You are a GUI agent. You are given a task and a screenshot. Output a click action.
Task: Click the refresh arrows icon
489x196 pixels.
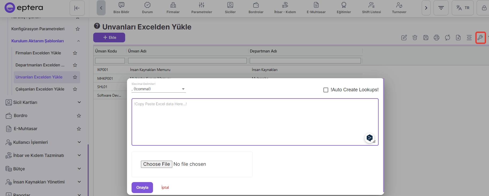click(x=447, y=38)
